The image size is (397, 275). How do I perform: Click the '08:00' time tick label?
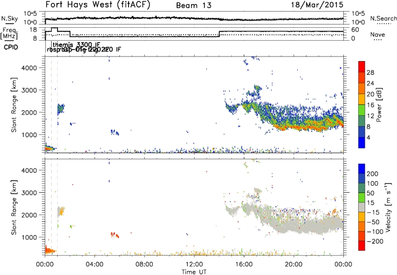144,265
